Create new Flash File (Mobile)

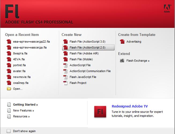(81, 59)
